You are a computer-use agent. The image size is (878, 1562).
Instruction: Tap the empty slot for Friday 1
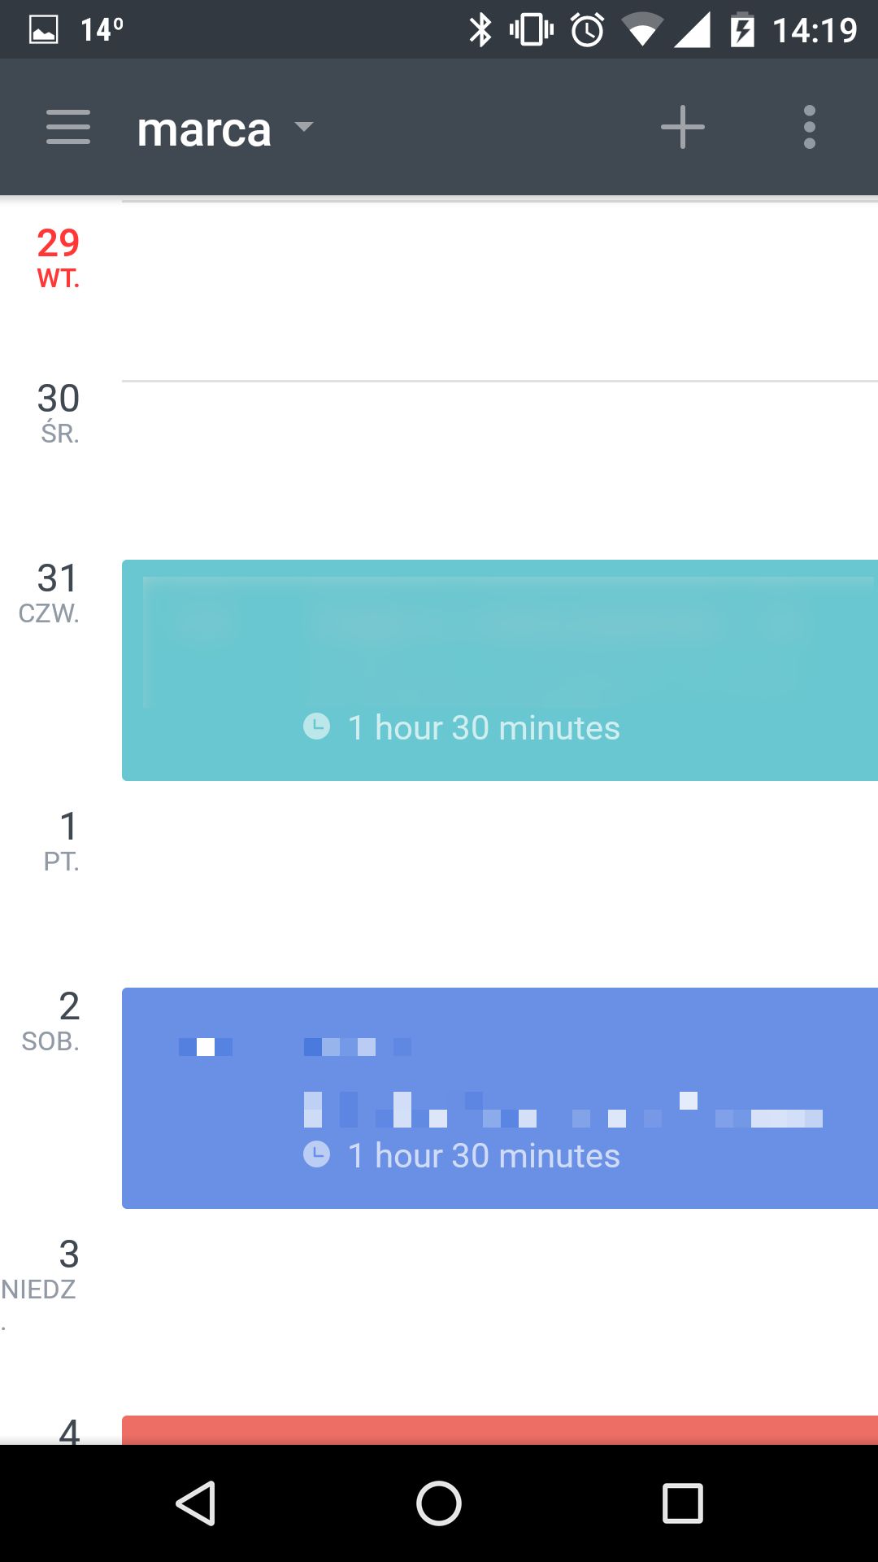(x=500, y=884)
